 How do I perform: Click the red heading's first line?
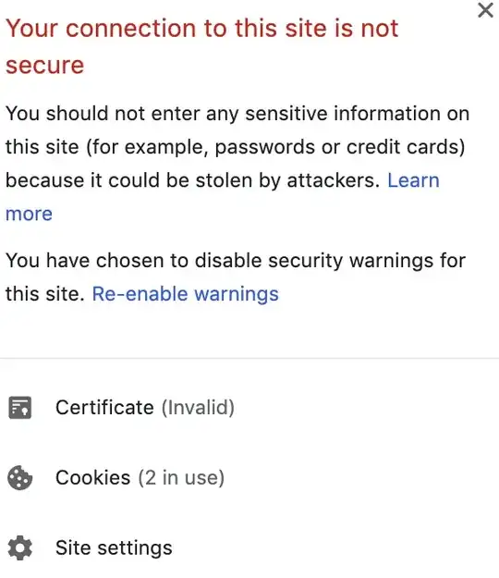click(x=201, y=29)
